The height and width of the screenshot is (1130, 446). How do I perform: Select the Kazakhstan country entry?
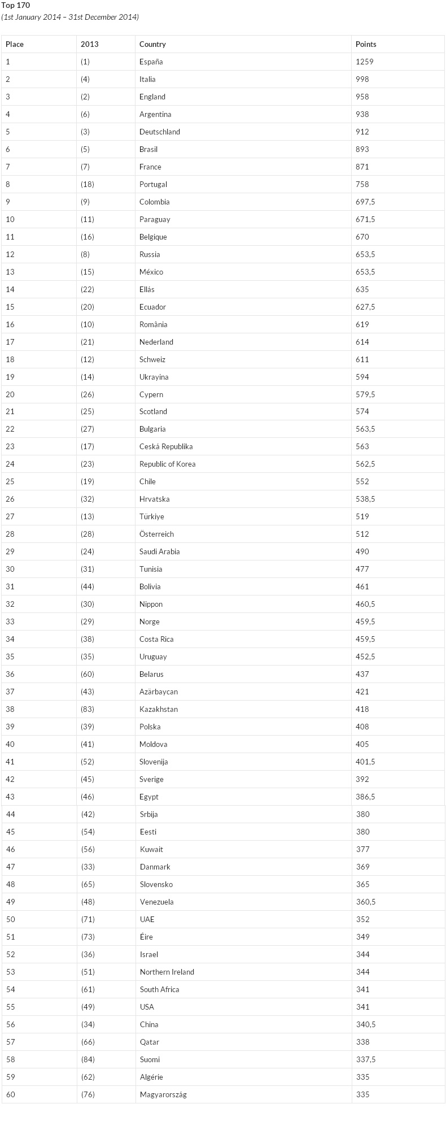(159, 709)
